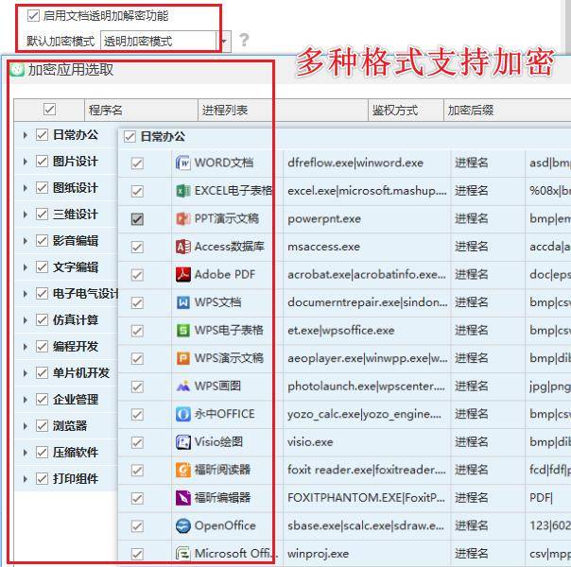Uncheck the WORD文档 row checkbox
571x567 pixels.
tap(137, 163)
